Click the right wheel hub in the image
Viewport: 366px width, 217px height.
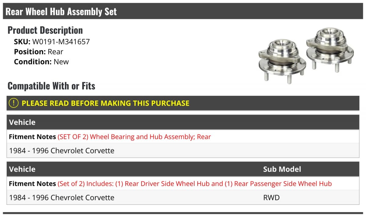pos(330,49)
